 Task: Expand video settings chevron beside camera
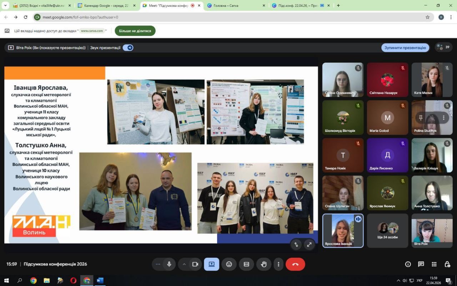pyautogui.click(x=184, y=264)
